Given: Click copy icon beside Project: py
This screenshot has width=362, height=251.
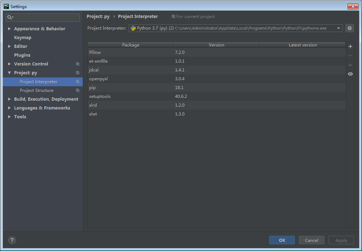Looking at the screenshot, I should click(x=77, y=73).
